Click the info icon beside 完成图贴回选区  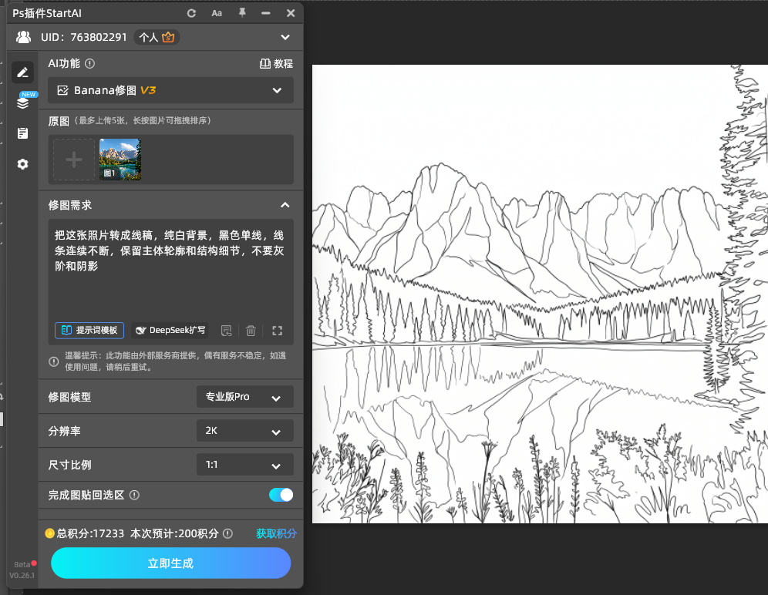pos(134,495)
